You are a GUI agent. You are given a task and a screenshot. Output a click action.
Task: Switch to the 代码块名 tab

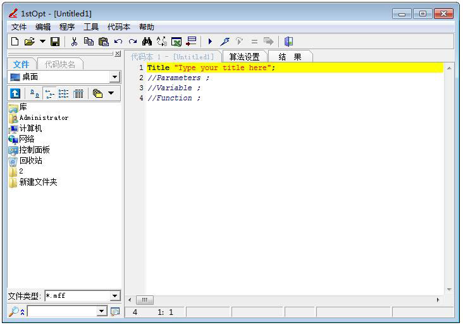(x=60, y=64)
